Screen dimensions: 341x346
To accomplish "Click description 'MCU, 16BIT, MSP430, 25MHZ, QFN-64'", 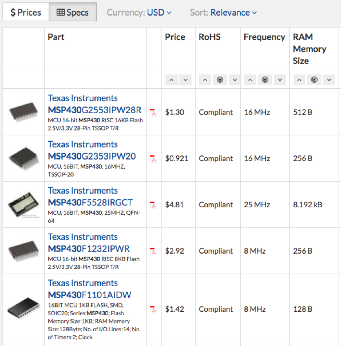I will [x=94, y=217].
